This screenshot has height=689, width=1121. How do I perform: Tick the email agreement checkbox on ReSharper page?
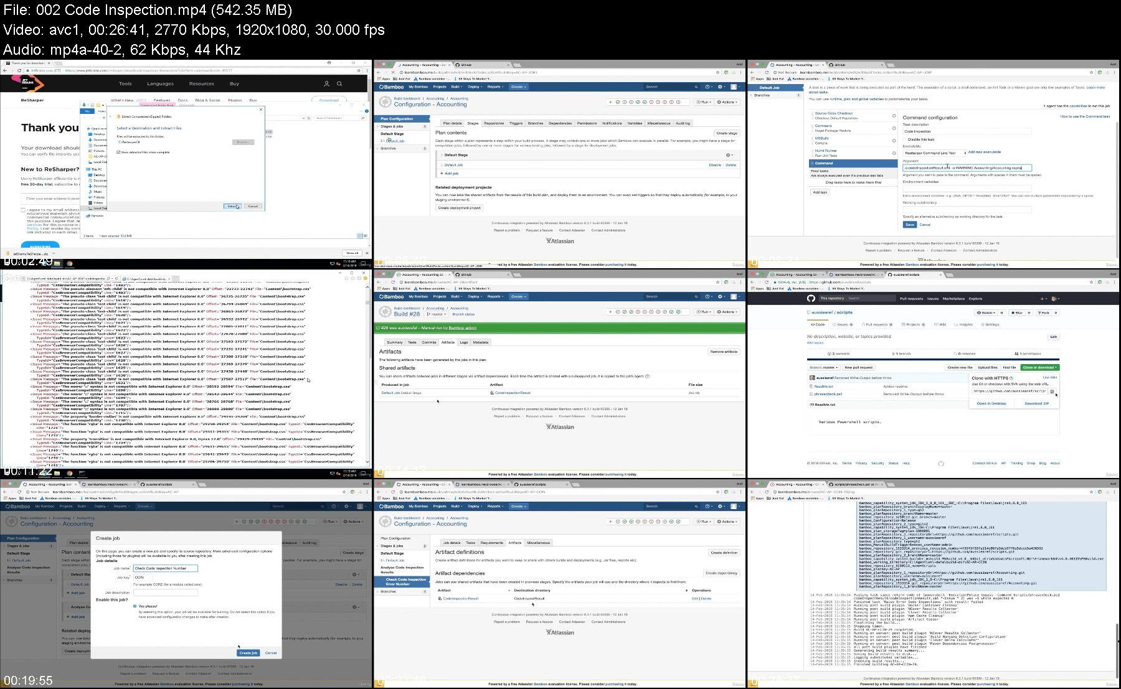(x=23, y=210)
